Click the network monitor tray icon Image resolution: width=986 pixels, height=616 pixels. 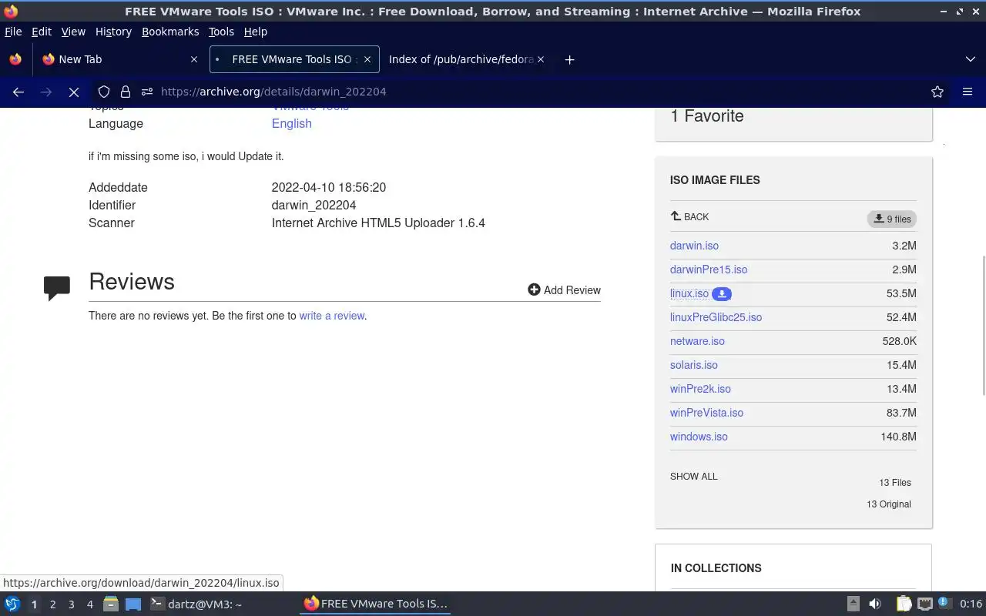tap(924, 604)
